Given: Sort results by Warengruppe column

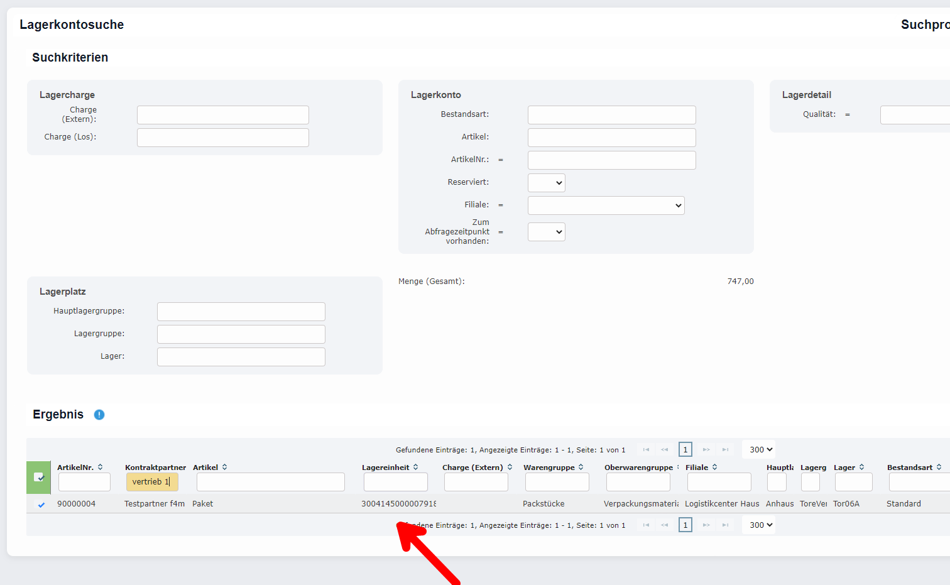Looking at the screenshot, I should (x=581, y=467).
